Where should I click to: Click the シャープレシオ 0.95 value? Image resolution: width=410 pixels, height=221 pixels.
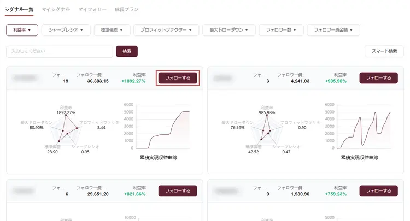[x=85, y=152]
